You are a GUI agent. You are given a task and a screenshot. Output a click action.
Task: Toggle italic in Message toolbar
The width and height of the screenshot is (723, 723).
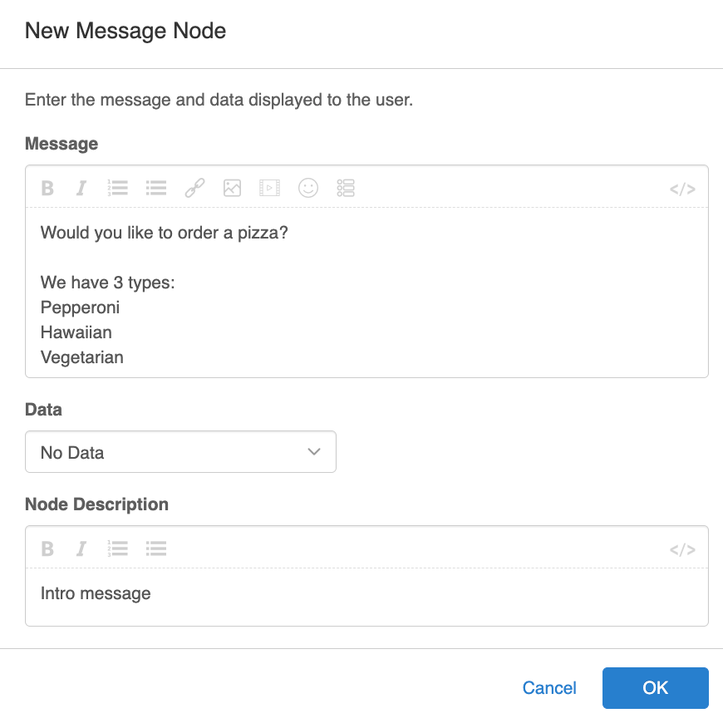(81, 188)
